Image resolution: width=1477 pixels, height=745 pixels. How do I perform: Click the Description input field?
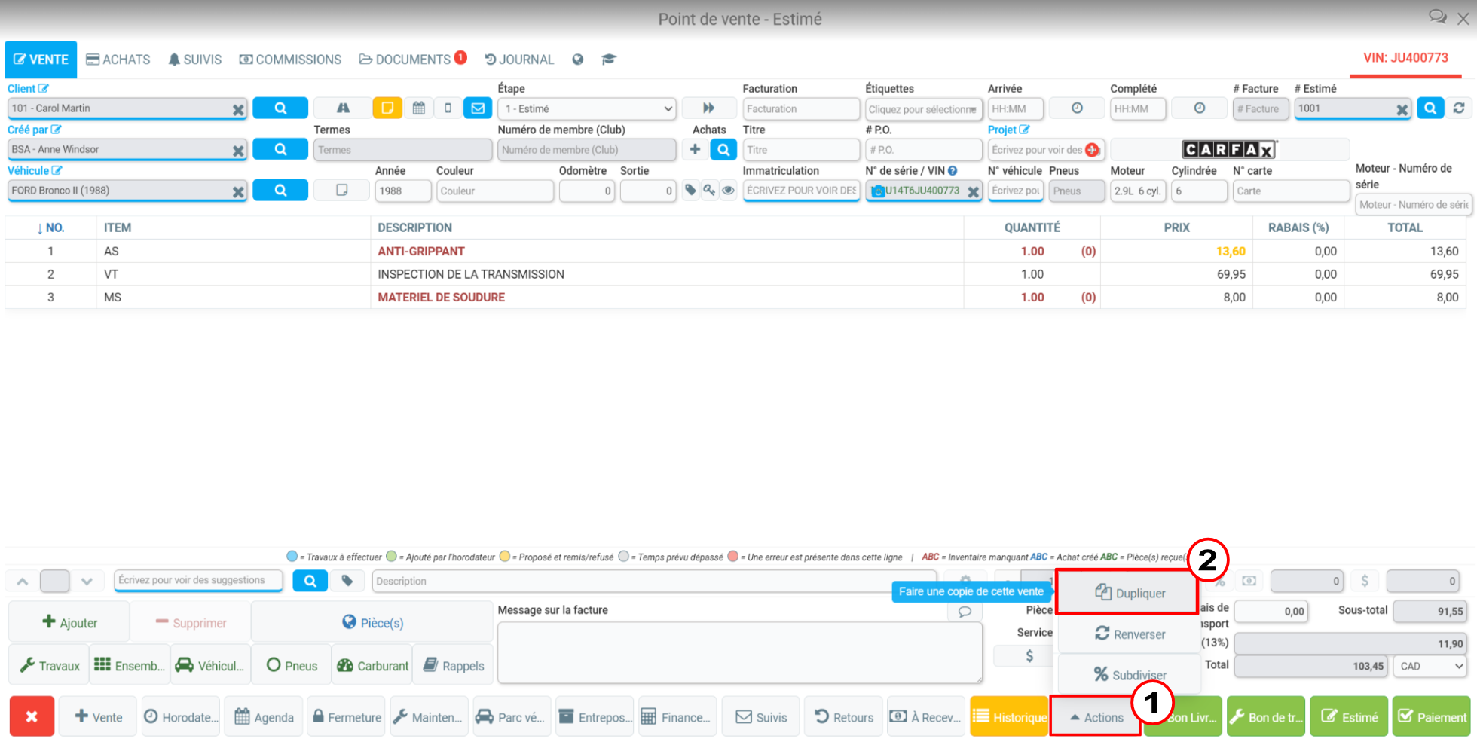click(x=654, y=581)
